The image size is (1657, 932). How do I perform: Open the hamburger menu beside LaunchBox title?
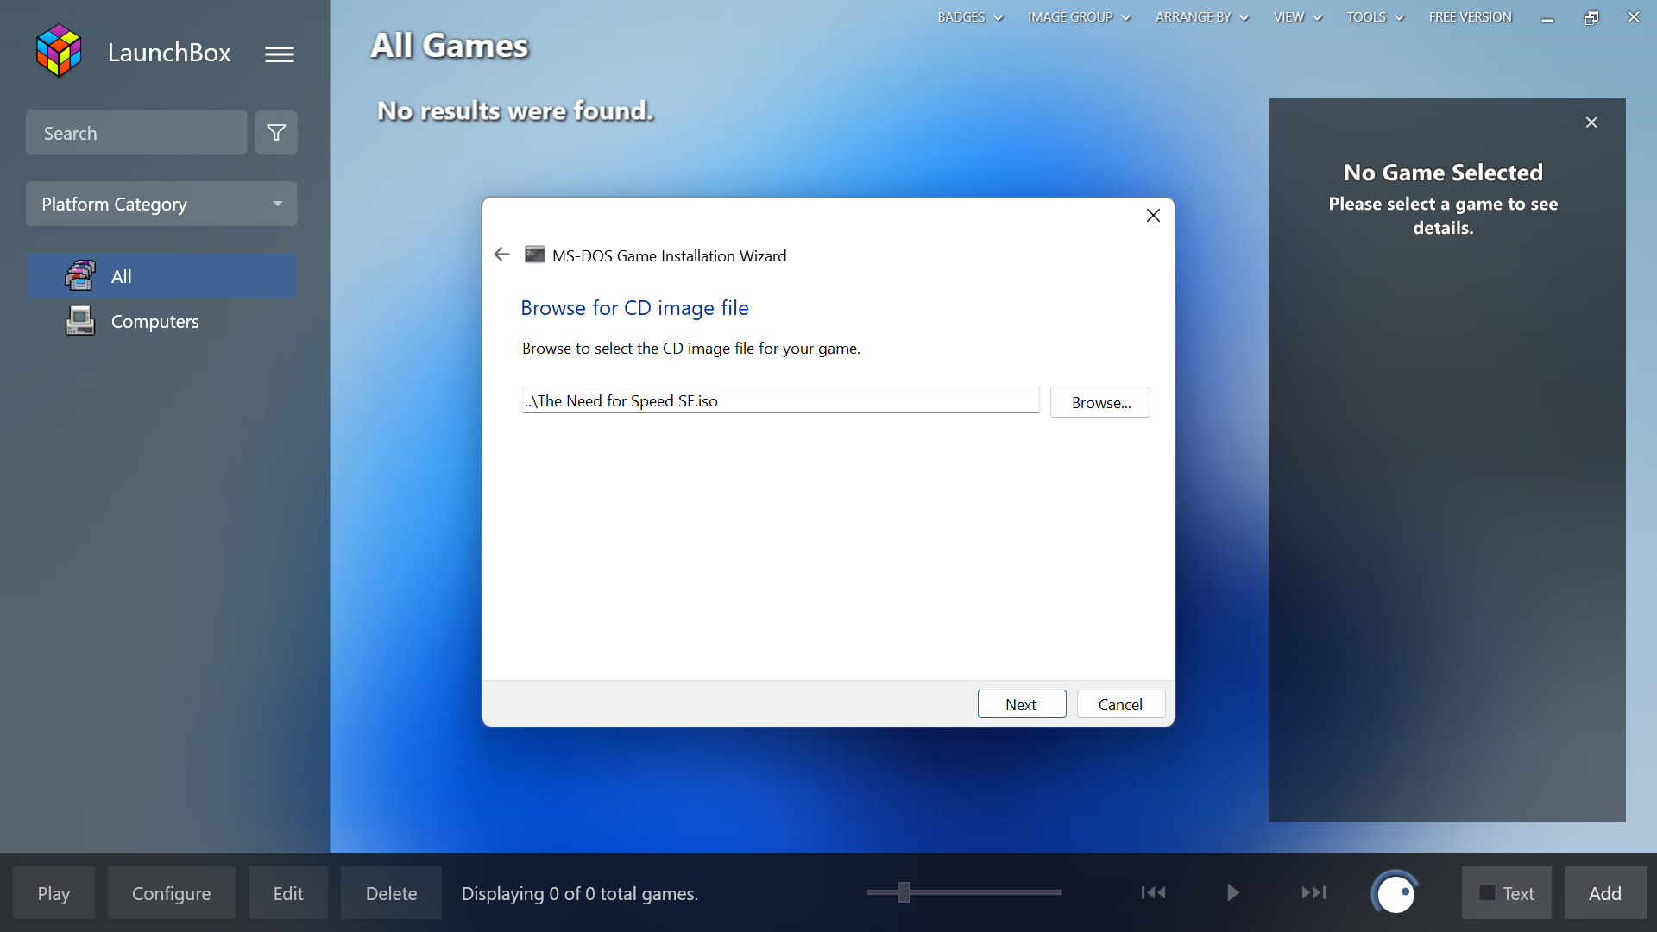[x=279, y=53]
